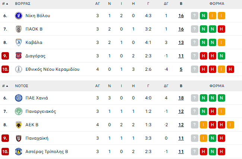The image size is (242, 159).
Task: Click Νίκη Βόλου points value 16
Action: [x=181, y=16]
